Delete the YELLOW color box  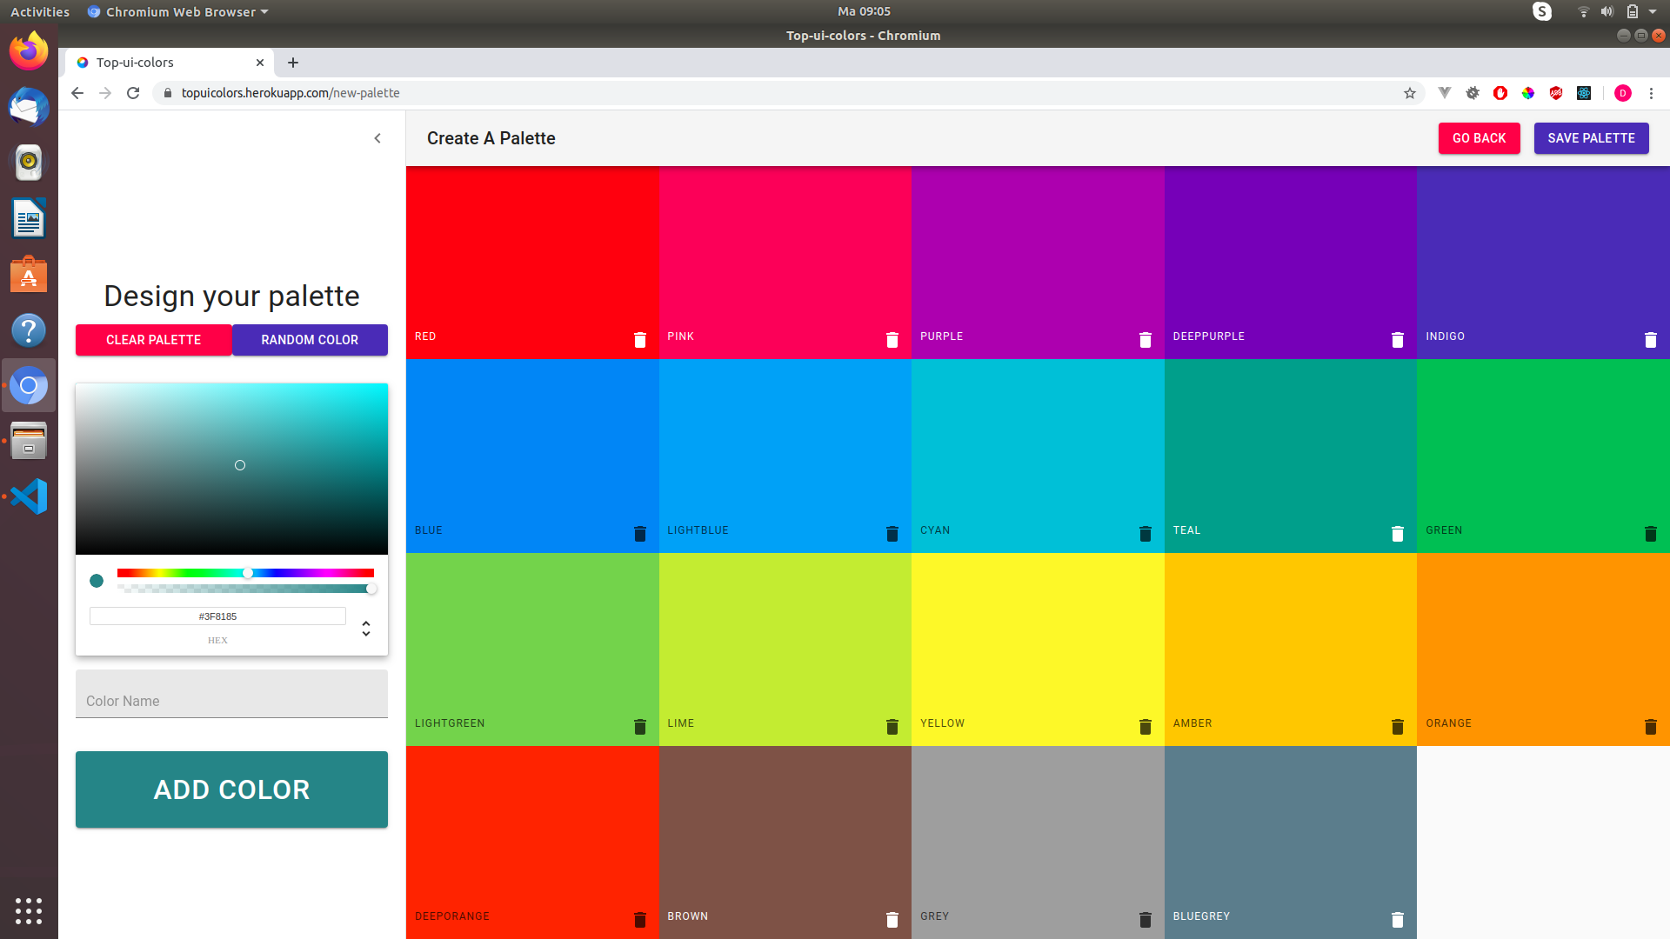1145,727
